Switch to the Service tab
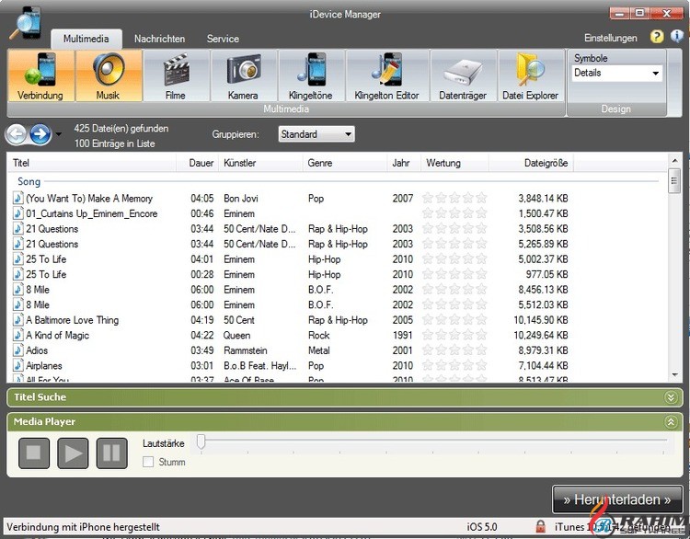The height and width of the screenshot is (539, 690). (x=223, y=39)
